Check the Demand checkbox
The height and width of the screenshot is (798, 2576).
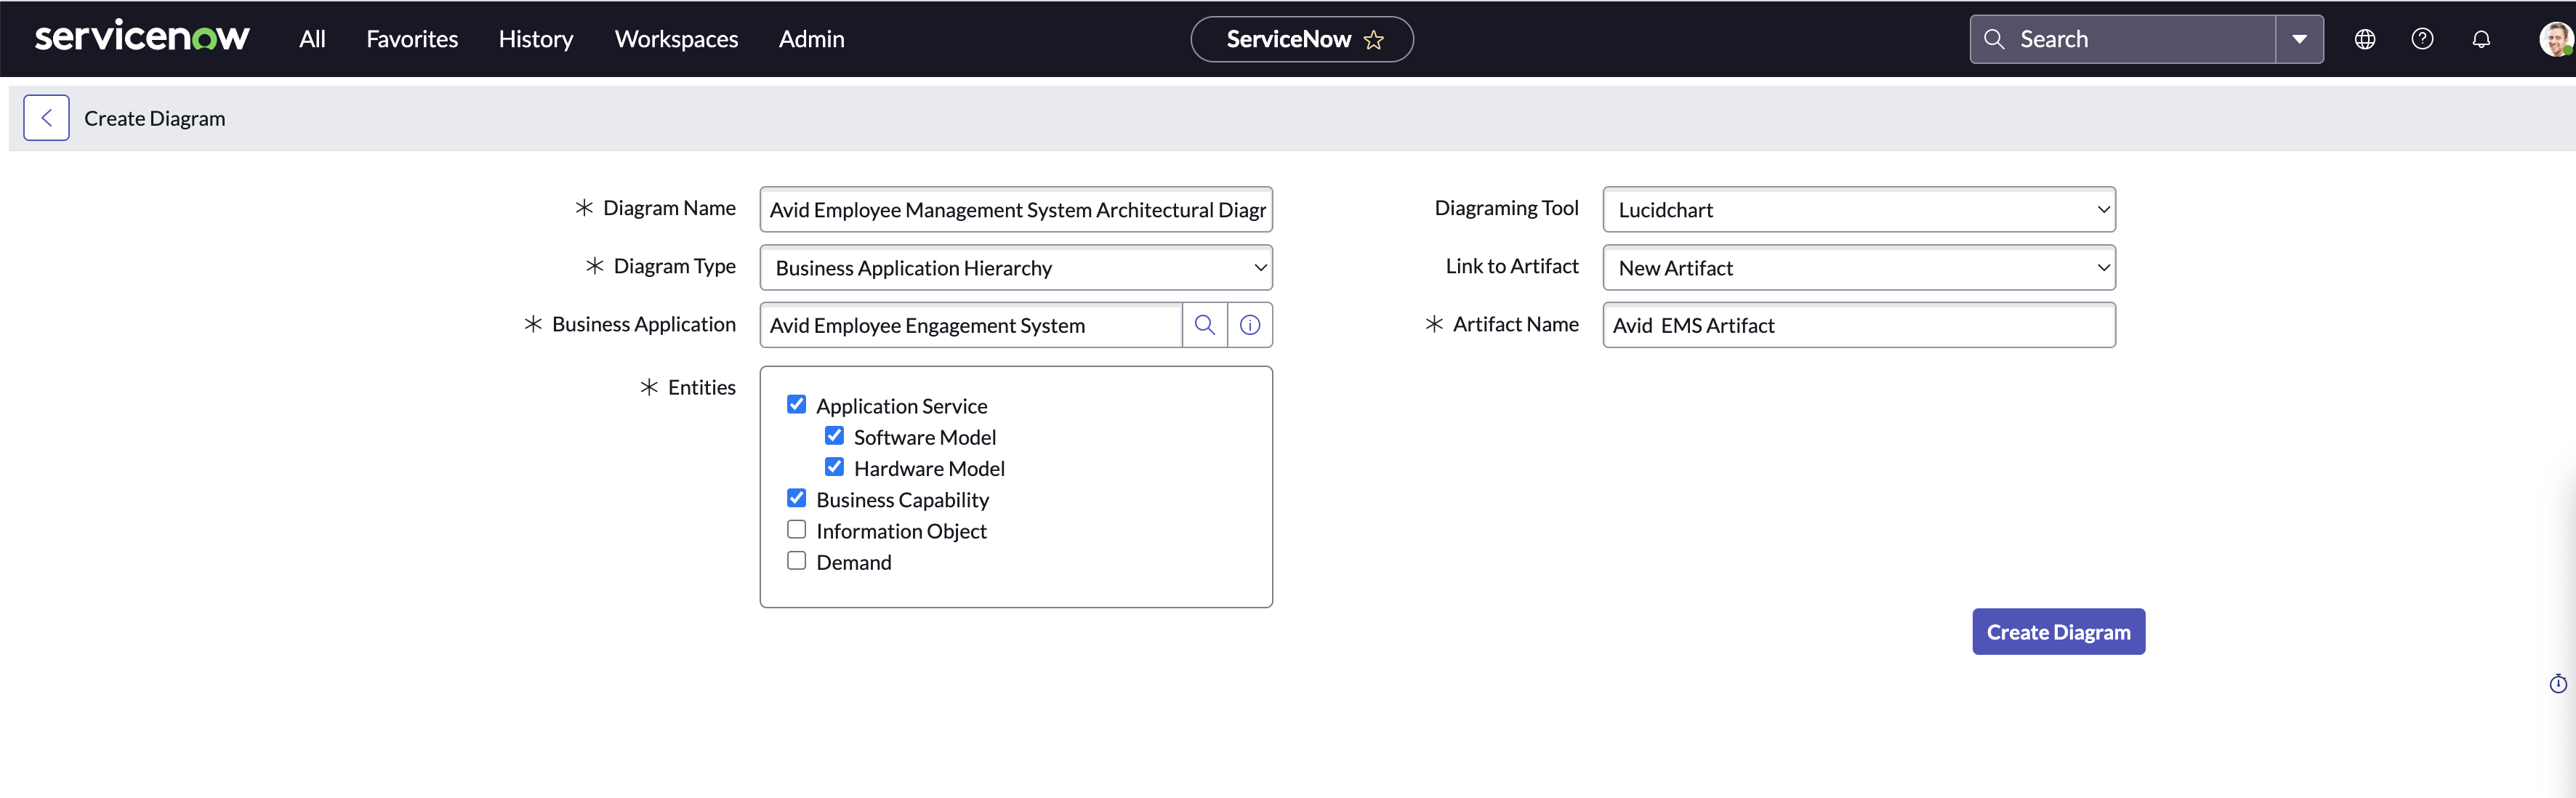(796, 560)
